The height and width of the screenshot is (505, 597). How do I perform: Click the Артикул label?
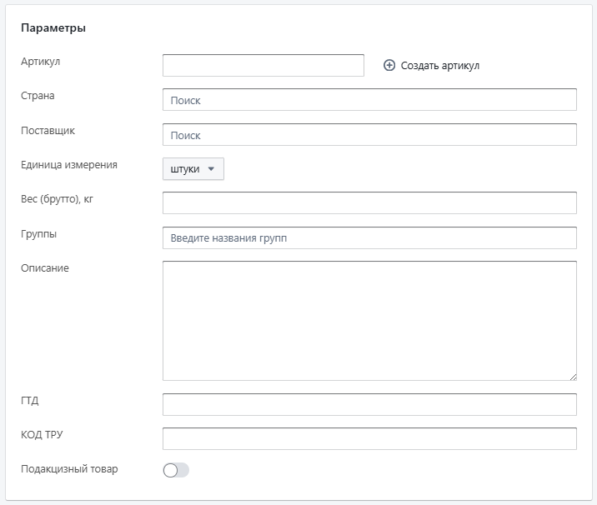[40, 62]
